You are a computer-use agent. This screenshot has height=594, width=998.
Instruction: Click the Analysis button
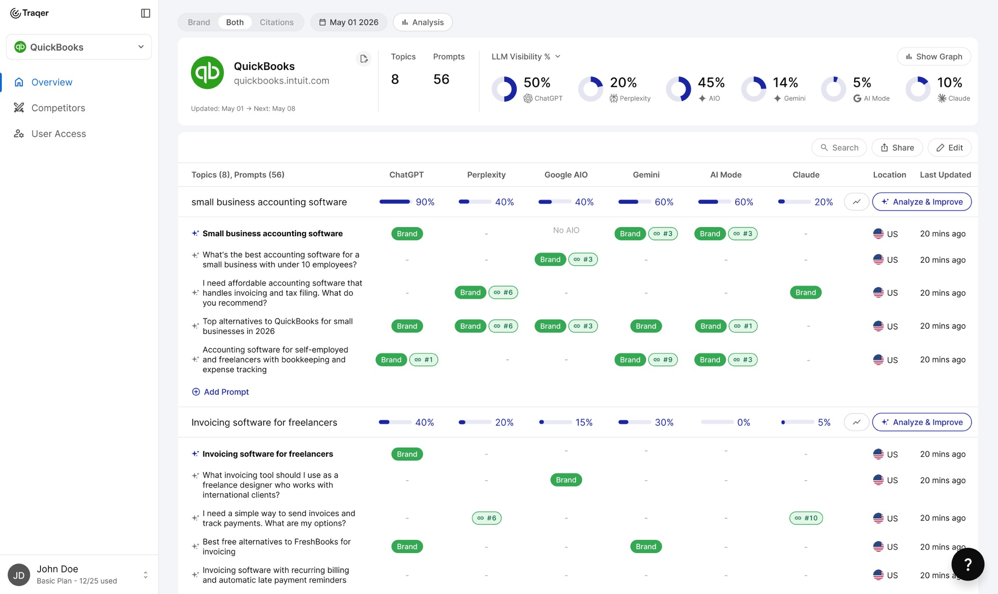(422, 22)
